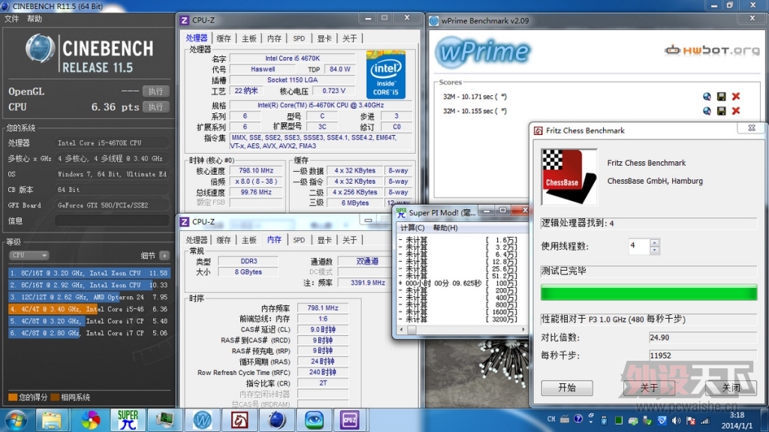
Task: Open the blue eye taskbar application
Action: pyautogui.click(x=314, y=420)
